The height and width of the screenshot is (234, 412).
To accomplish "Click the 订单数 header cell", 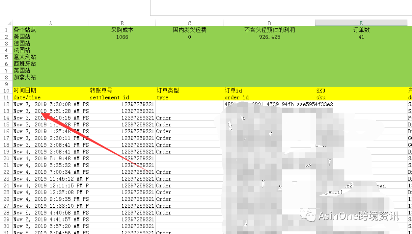I will [x=361, y=30].
